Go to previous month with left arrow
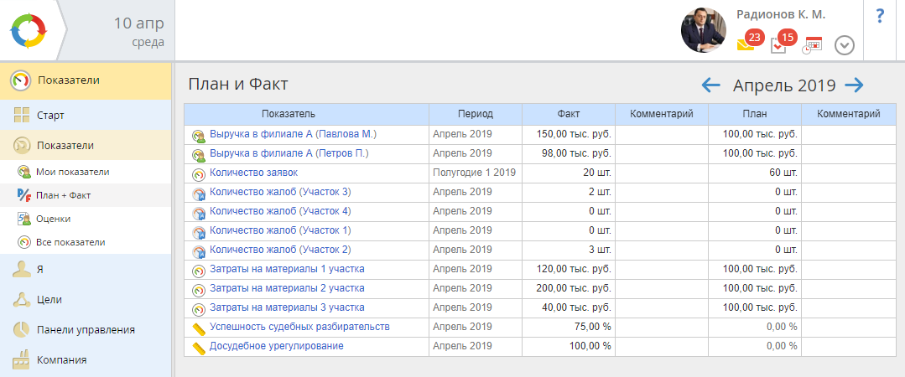This screenshot has width=905, height=377. tap(711, 85)
